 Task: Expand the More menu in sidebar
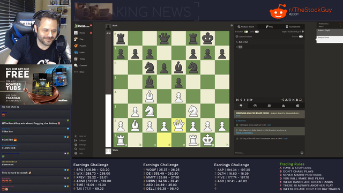(x=79, y=72)
